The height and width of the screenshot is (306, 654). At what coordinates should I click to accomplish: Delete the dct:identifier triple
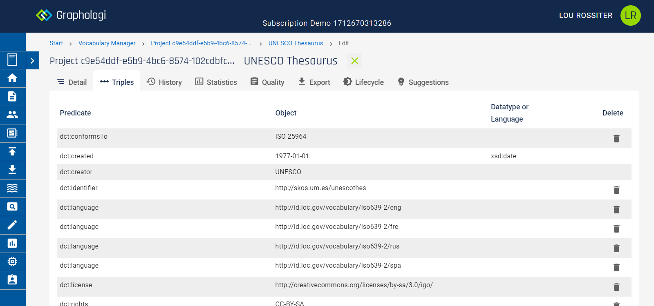point(616,190)
